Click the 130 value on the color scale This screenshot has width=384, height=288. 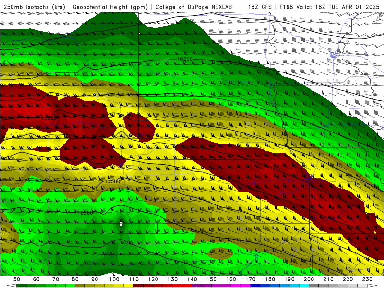point(173,279)
